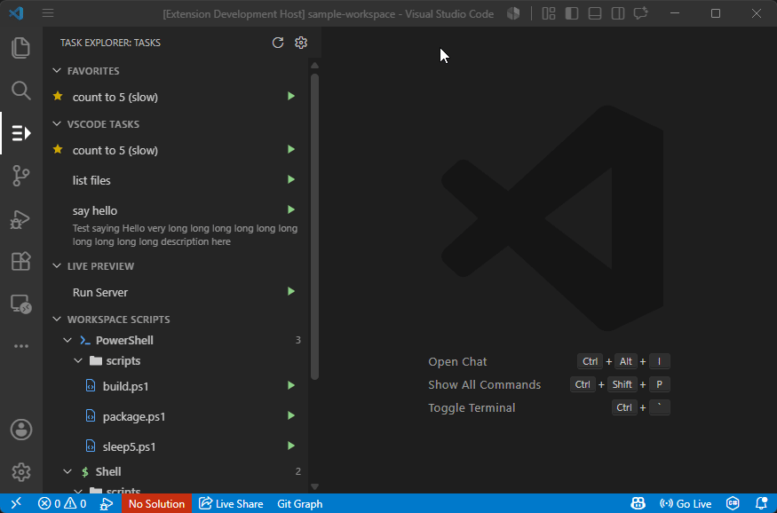The image size is (777, 513).
Task: Run the sleep5.ps1 script
Action: 291,446
